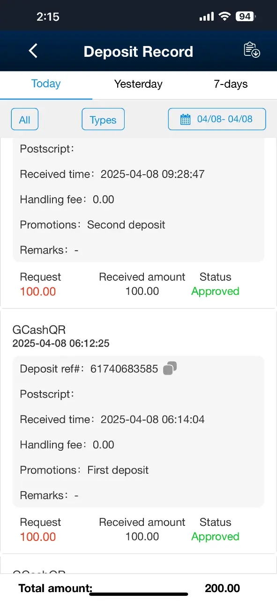
Task: Switch to the Yesterday tab
Action: tap(138, 84)
